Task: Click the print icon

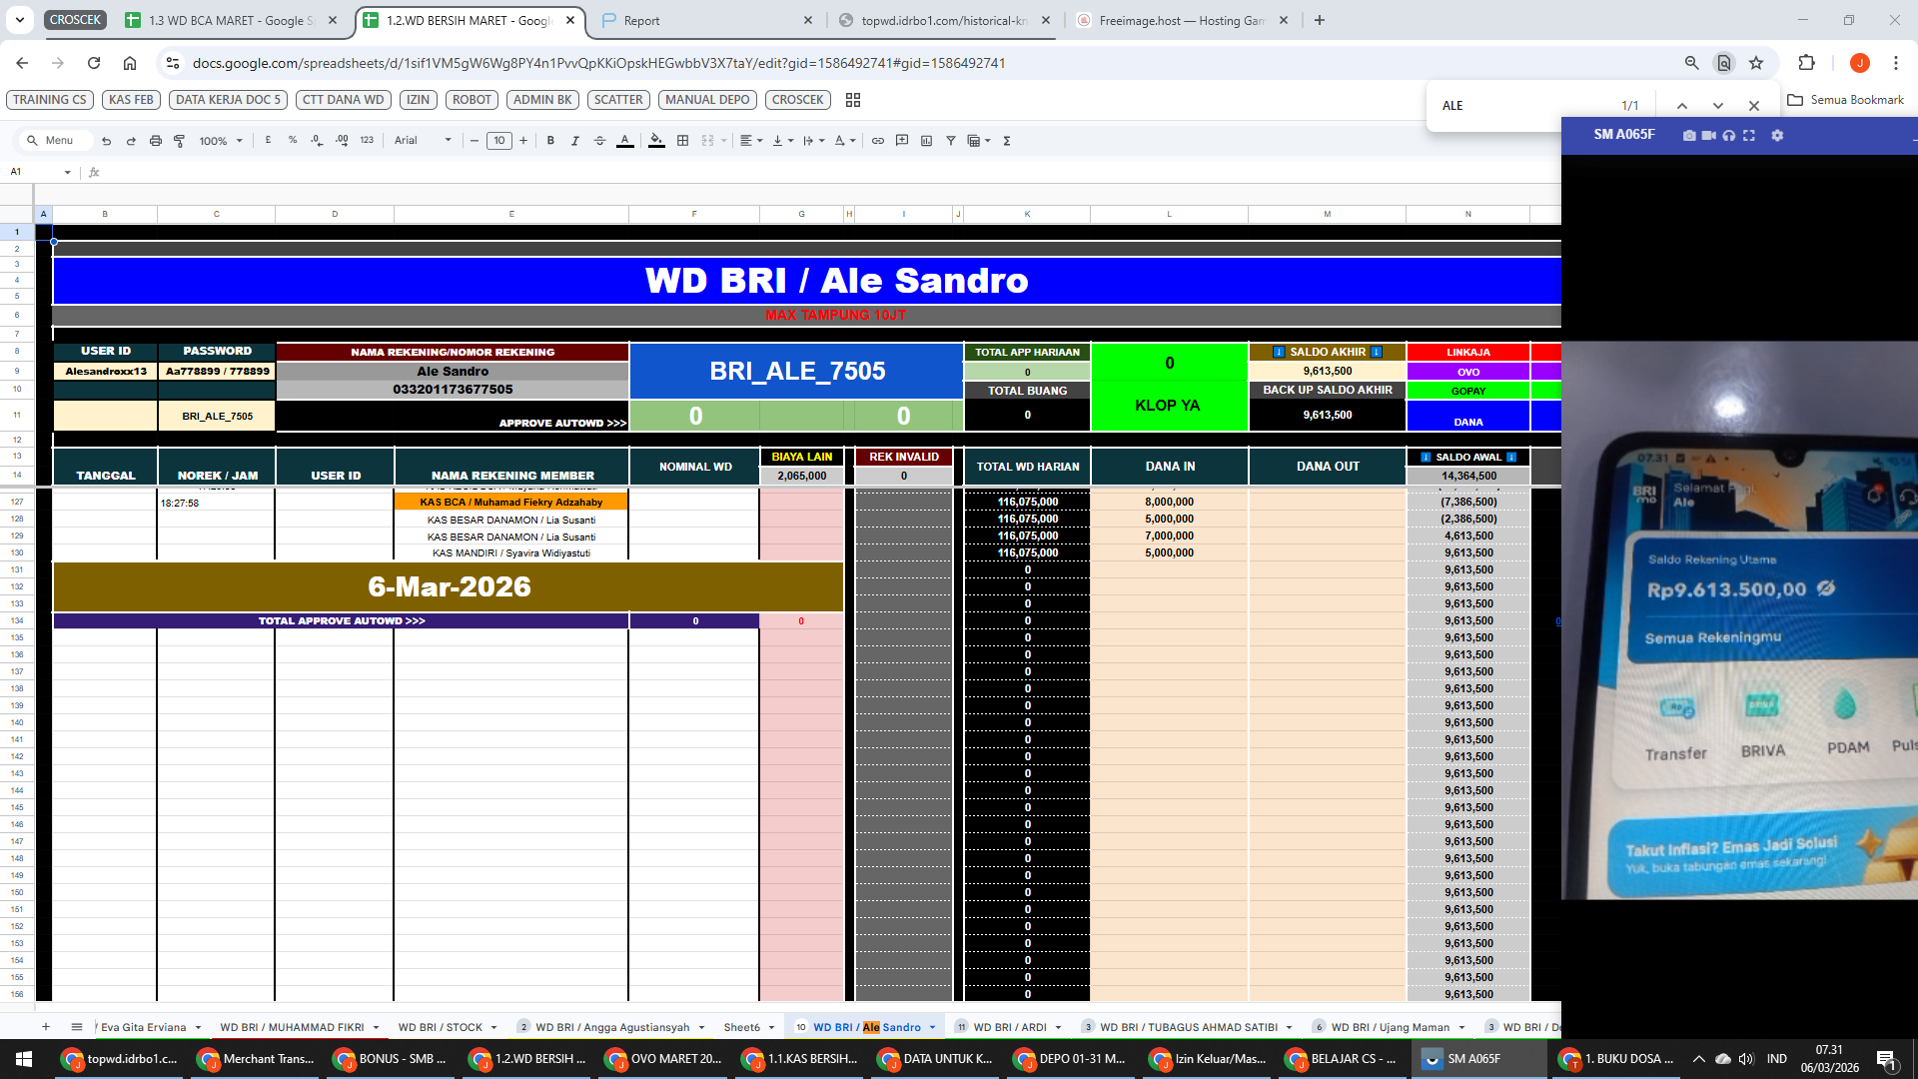Action: 155,141
